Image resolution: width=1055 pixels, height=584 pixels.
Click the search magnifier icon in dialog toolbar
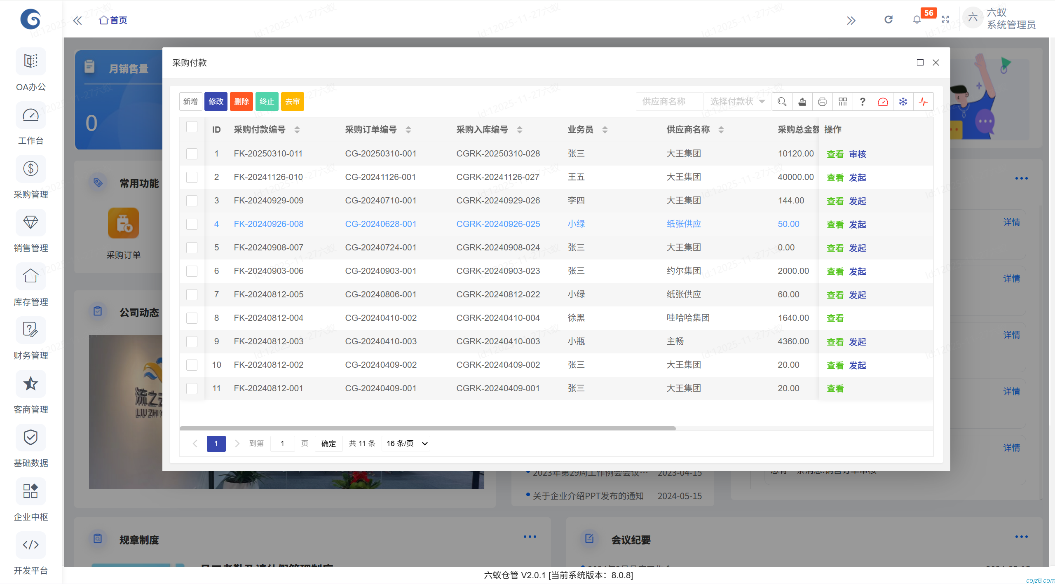(782, 101)
